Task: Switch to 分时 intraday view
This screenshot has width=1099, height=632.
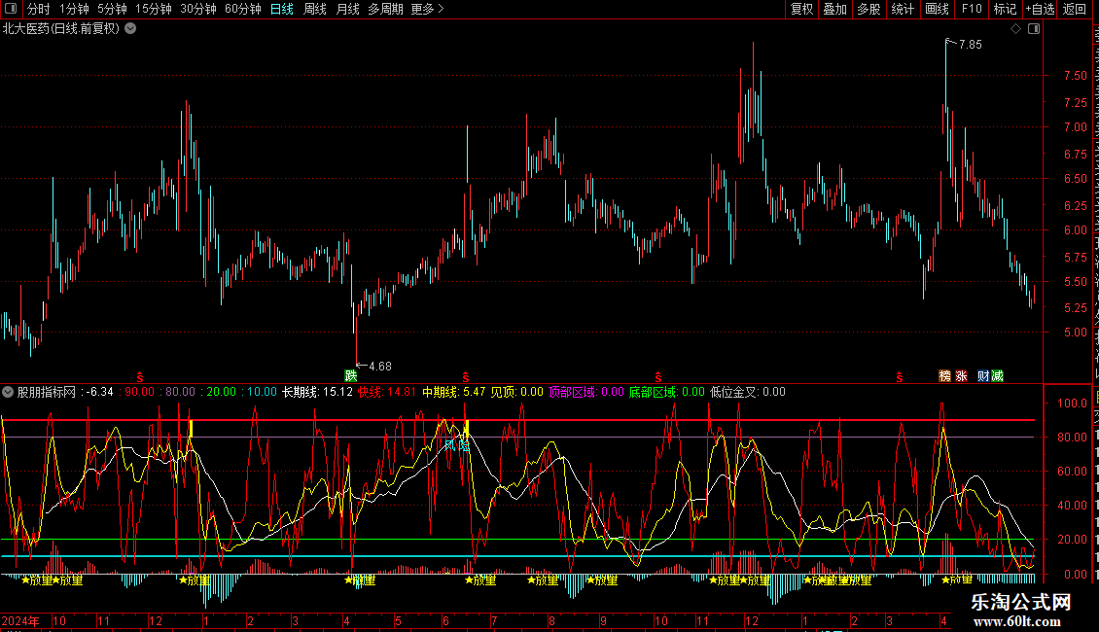Action: [39, 9]
